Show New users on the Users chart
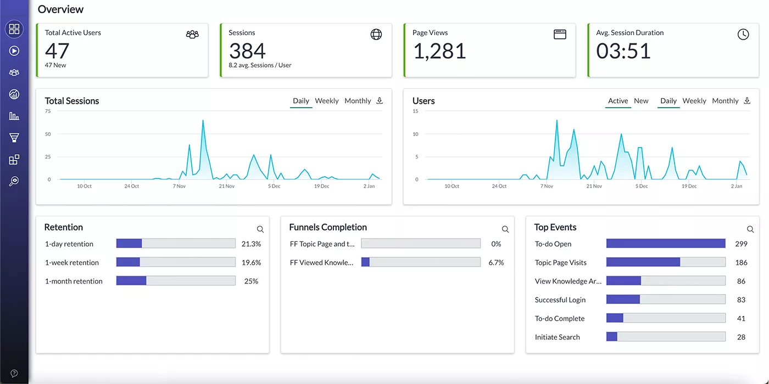The width and height of the screenshot is (769, 384). [641, 101]
